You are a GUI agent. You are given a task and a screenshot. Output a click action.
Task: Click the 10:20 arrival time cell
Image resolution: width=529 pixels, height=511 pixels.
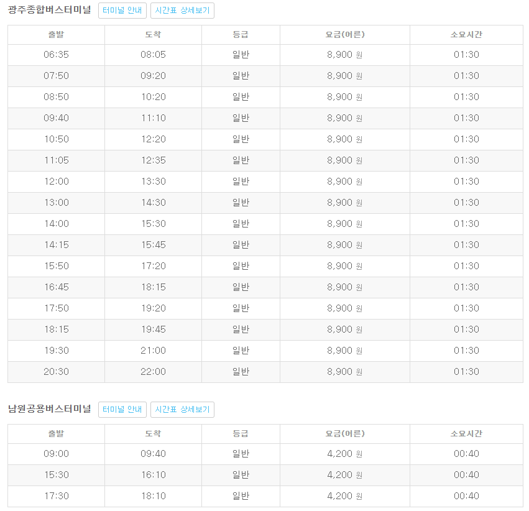(153, 97)
